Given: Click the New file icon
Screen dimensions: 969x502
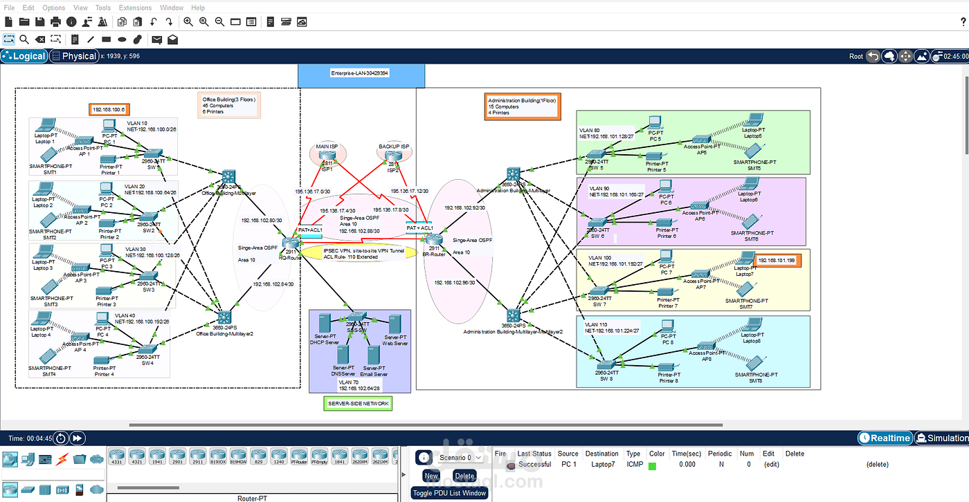Looking at the screenshot, I should [8, 22].
